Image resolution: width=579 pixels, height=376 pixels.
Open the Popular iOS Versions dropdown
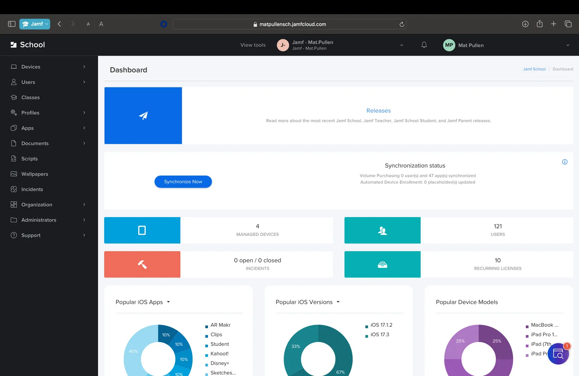[x=308, y=302]
